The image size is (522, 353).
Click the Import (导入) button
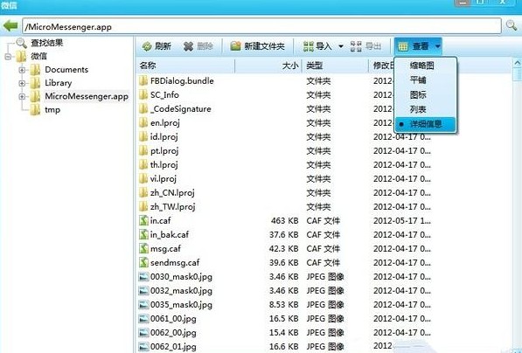(x=317, y=46)
